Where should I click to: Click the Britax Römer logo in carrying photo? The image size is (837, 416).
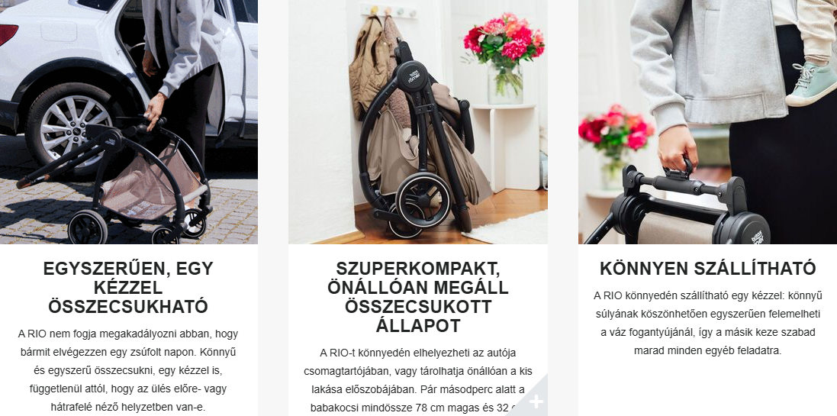click(759, 237)
